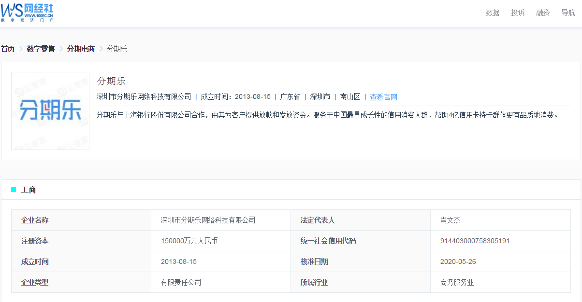Open the 分期乐 company logo image
Viewport: 582px width, 302px height.
pos(50,111)
